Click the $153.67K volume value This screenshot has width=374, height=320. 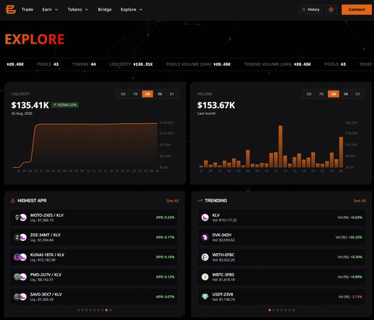pyautogui.click(x=216, y=105)
